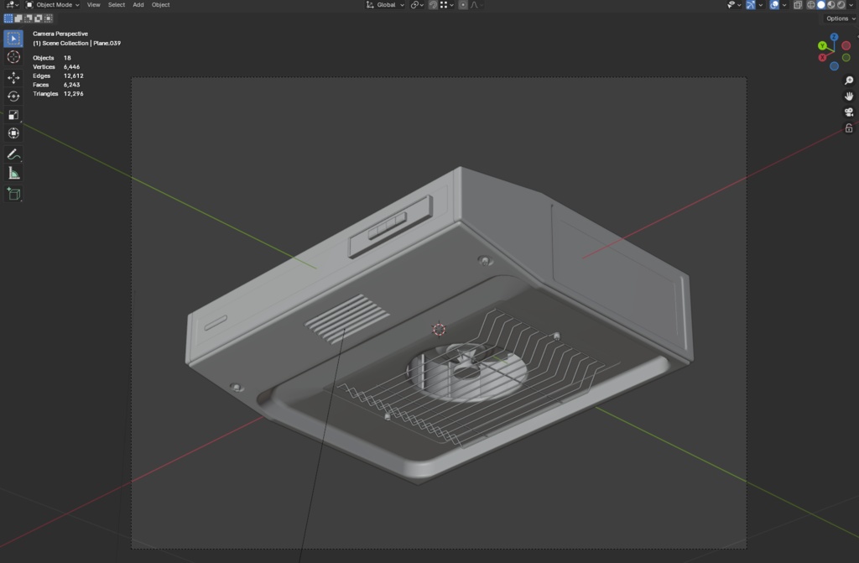Screen dimensions: 859x563
Task: Choose the Measure ruler tool
Action: [13, 174]
